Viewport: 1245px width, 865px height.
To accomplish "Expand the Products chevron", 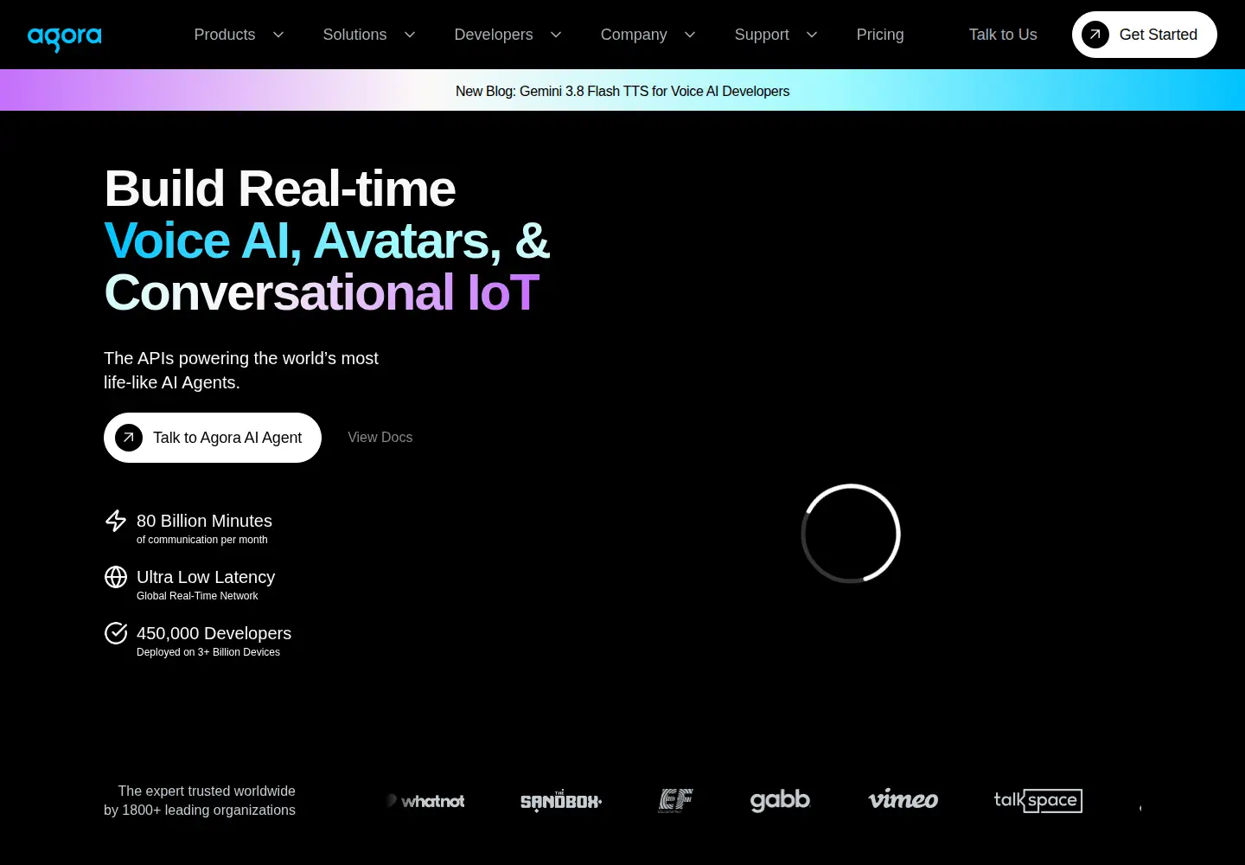I will tap(278, 35).
